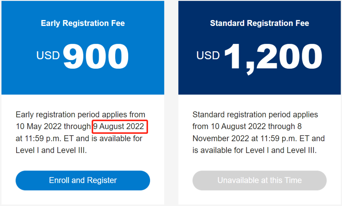This screenshot has height=206, width=342.
Task: Click the Enroll and Register button
Action: pos(83,180)
